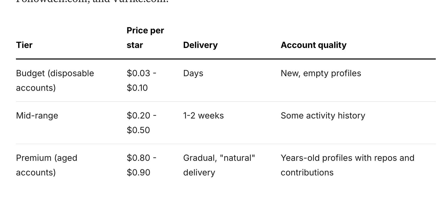Screen dimensions: 444x198
Task: Click the New, empty profiles cell
Action: click(x=321, y=73)
